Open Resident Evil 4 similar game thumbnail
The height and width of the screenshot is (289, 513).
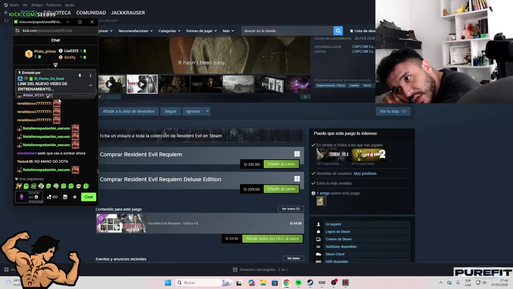(x=333, y=155)
